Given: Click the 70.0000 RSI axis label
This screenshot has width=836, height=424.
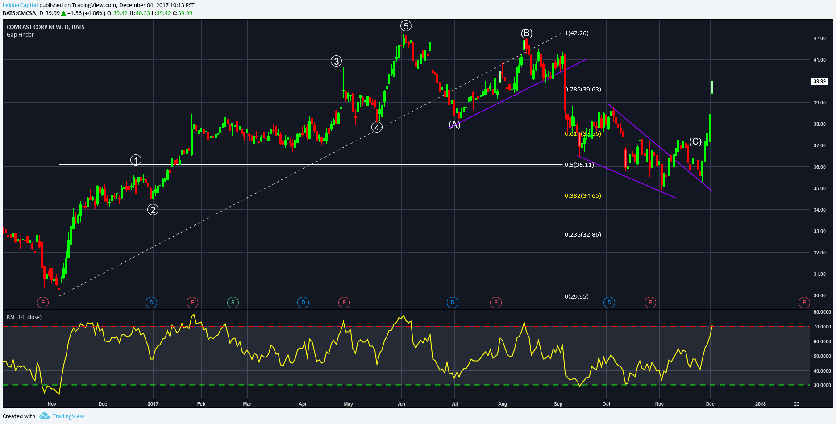Looking at the screenshot, I should pyautogui.click(x=822, y=327).
